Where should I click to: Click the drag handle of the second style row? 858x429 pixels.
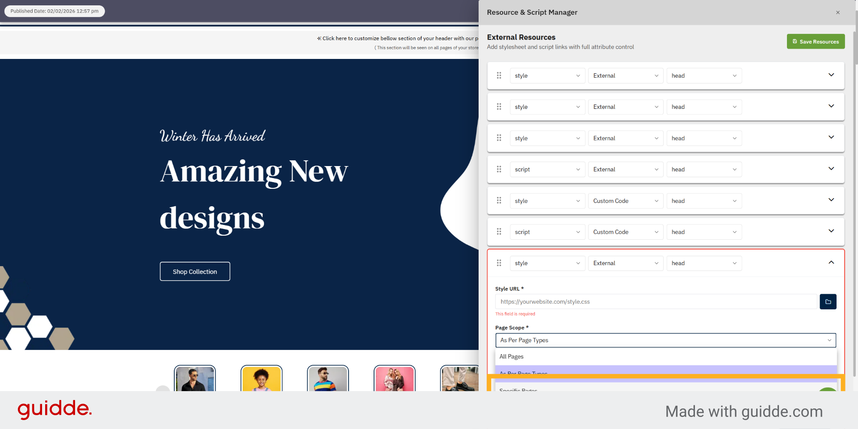[x=499, y=107]
